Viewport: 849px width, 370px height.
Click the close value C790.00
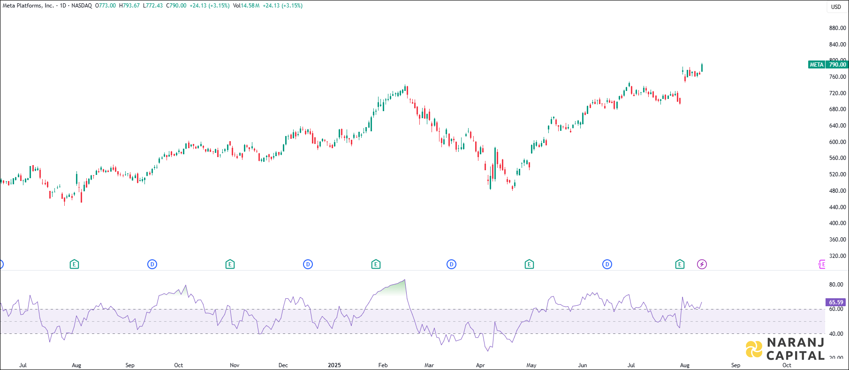(x=176, y=6)
